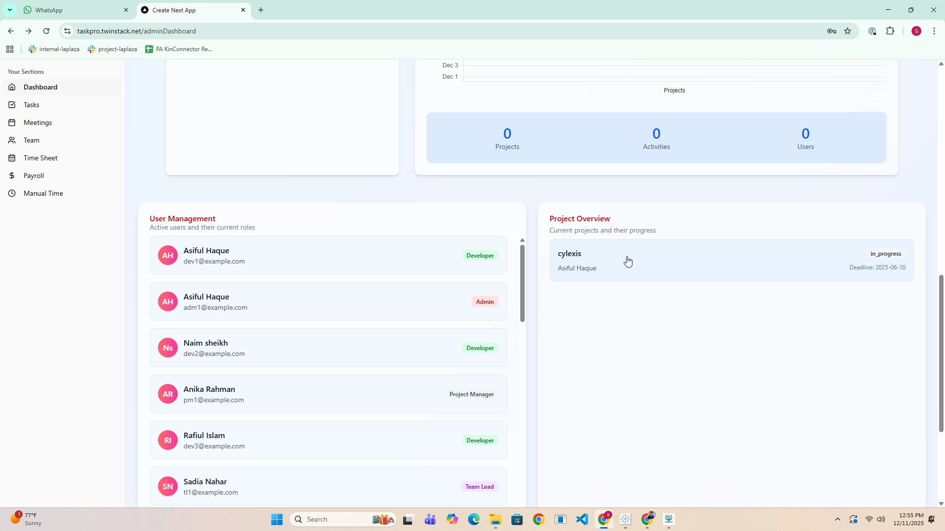This screenshot has width=945, height=531.
Task: Select the Team people icon
Action: coord(12,140)
